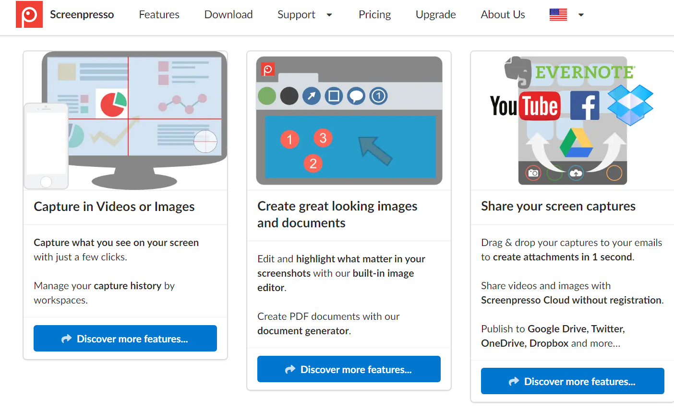Click the camera icon in the sharing illustration

533,173
